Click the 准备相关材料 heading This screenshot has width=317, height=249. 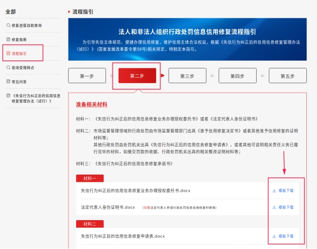[92, 104]
